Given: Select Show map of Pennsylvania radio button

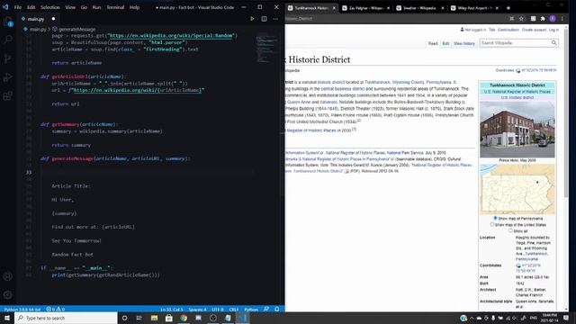Looking at the screenshot, I should tap(495, 218).
